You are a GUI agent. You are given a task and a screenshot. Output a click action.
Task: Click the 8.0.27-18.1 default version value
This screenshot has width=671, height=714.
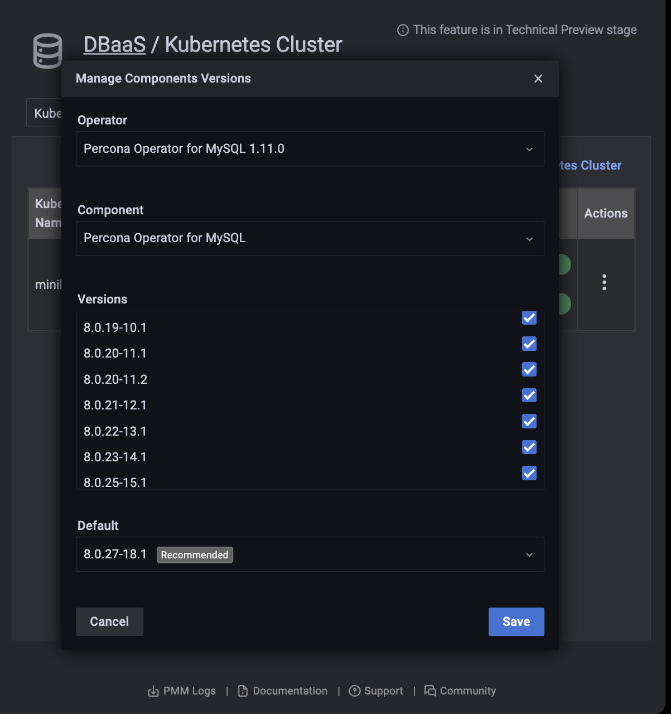(115, 554)
